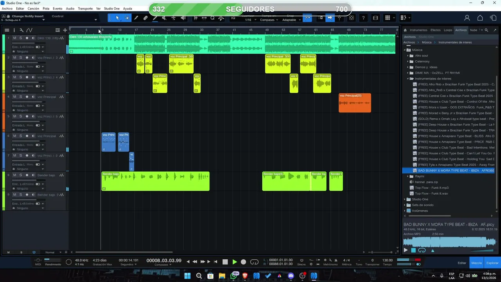Play preview of the browser file
This screenshot has height=282, width=501.
click(405, 250)
